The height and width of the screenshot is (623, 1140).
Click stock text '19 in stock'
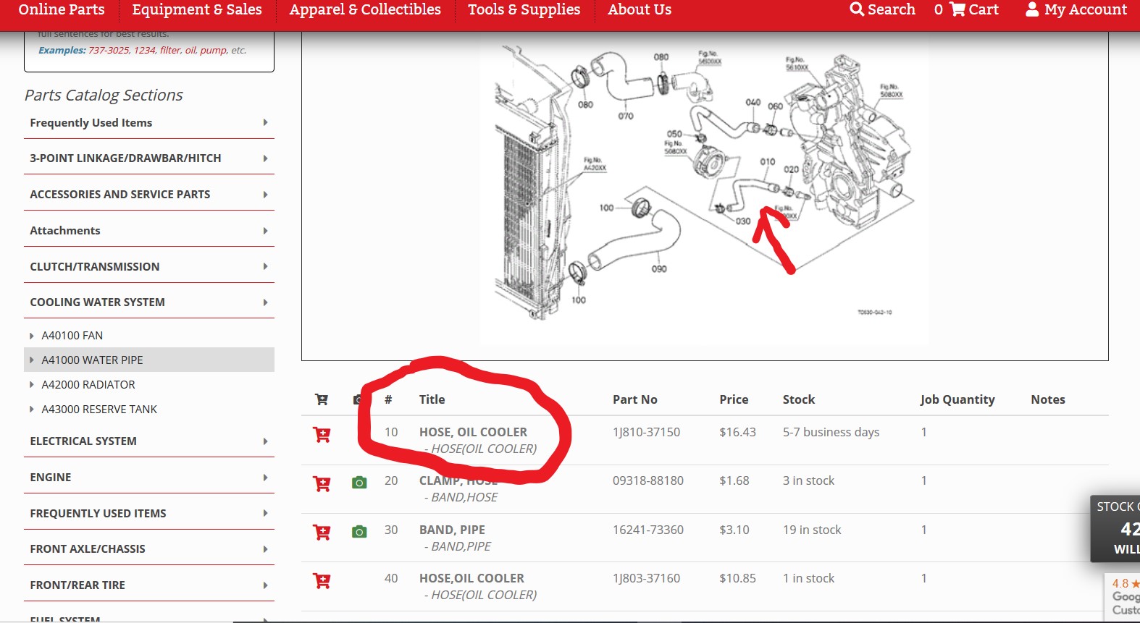click(x=812, y=530)
